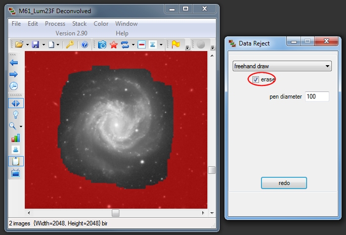Click the galaxy core in the image
The height and width of the screenshot is (235, 346).
pos(116,125)
